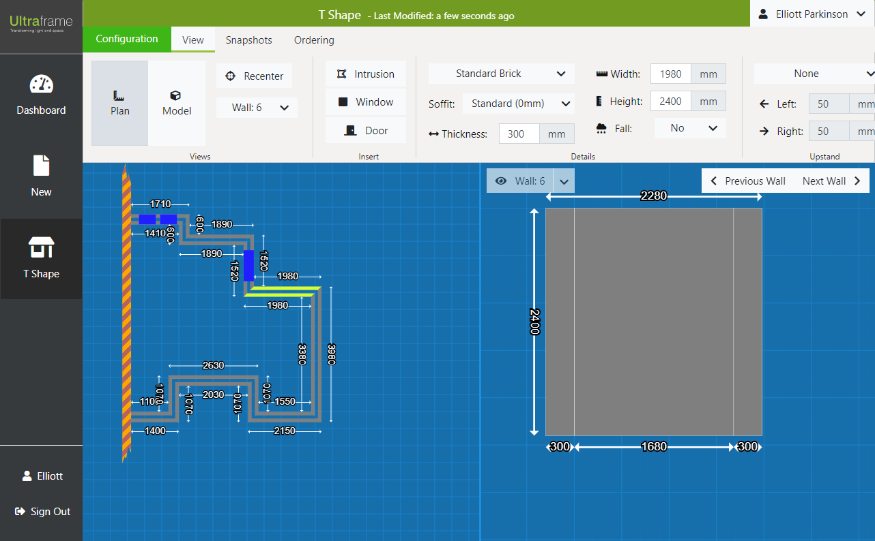Toggle the Wall: 6 eye visibility
This screenshot has width=875, height=541.
tap(501, 181)
